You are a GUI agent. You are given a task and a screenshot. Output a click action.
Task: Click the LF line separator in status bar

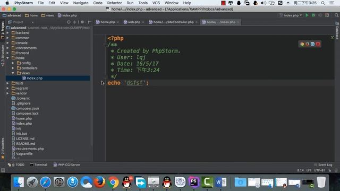[309, 170]
